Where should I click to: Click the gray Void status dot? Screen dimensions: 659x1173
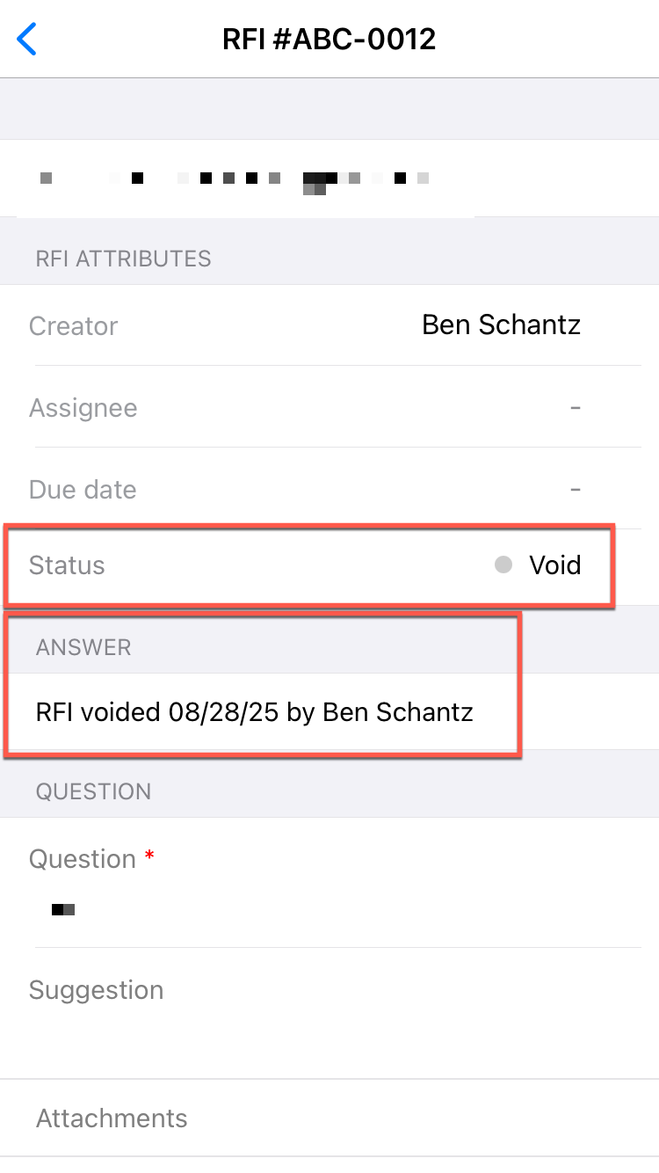click(x=503, y=565)
